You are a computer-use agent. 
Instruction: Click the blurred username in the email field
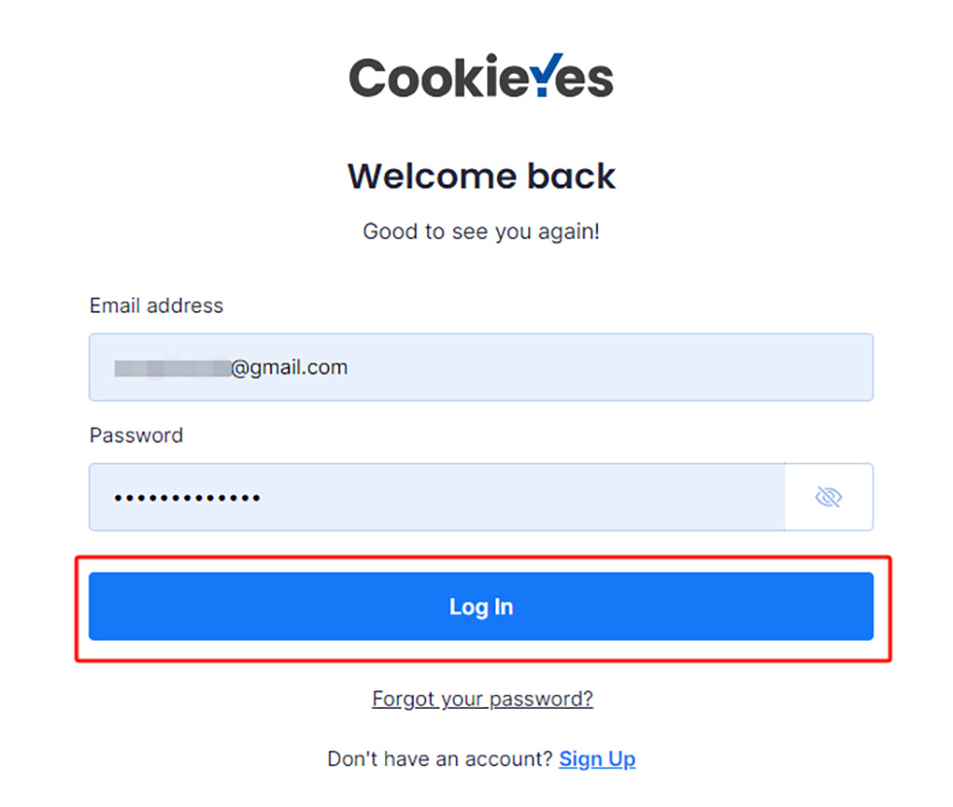[x=171, y=368]
